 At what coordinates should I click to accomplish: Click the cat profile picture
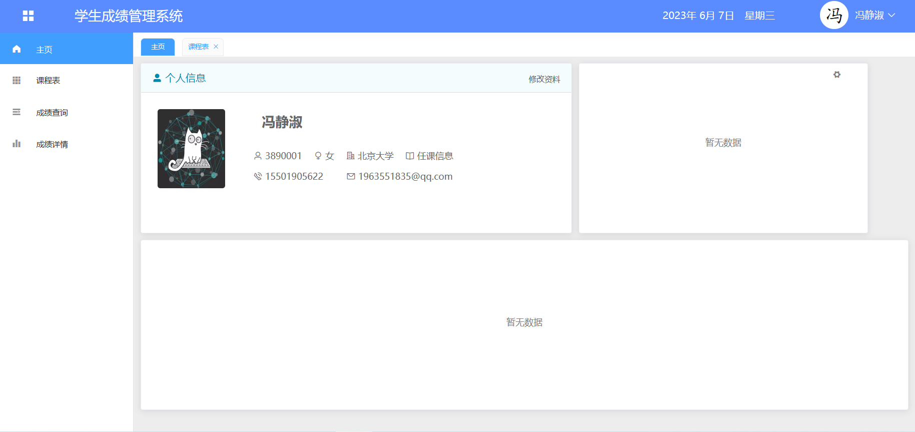click(191, 149)
